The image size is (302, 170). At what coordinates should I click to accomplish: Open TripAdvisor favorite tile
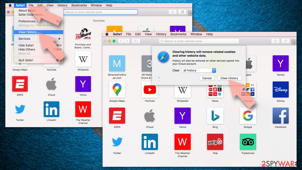tap(248, 142)
